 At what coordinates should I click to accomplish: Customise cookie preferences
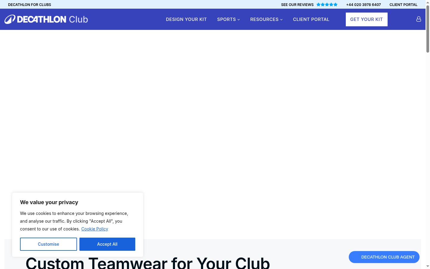click(48, 244)
